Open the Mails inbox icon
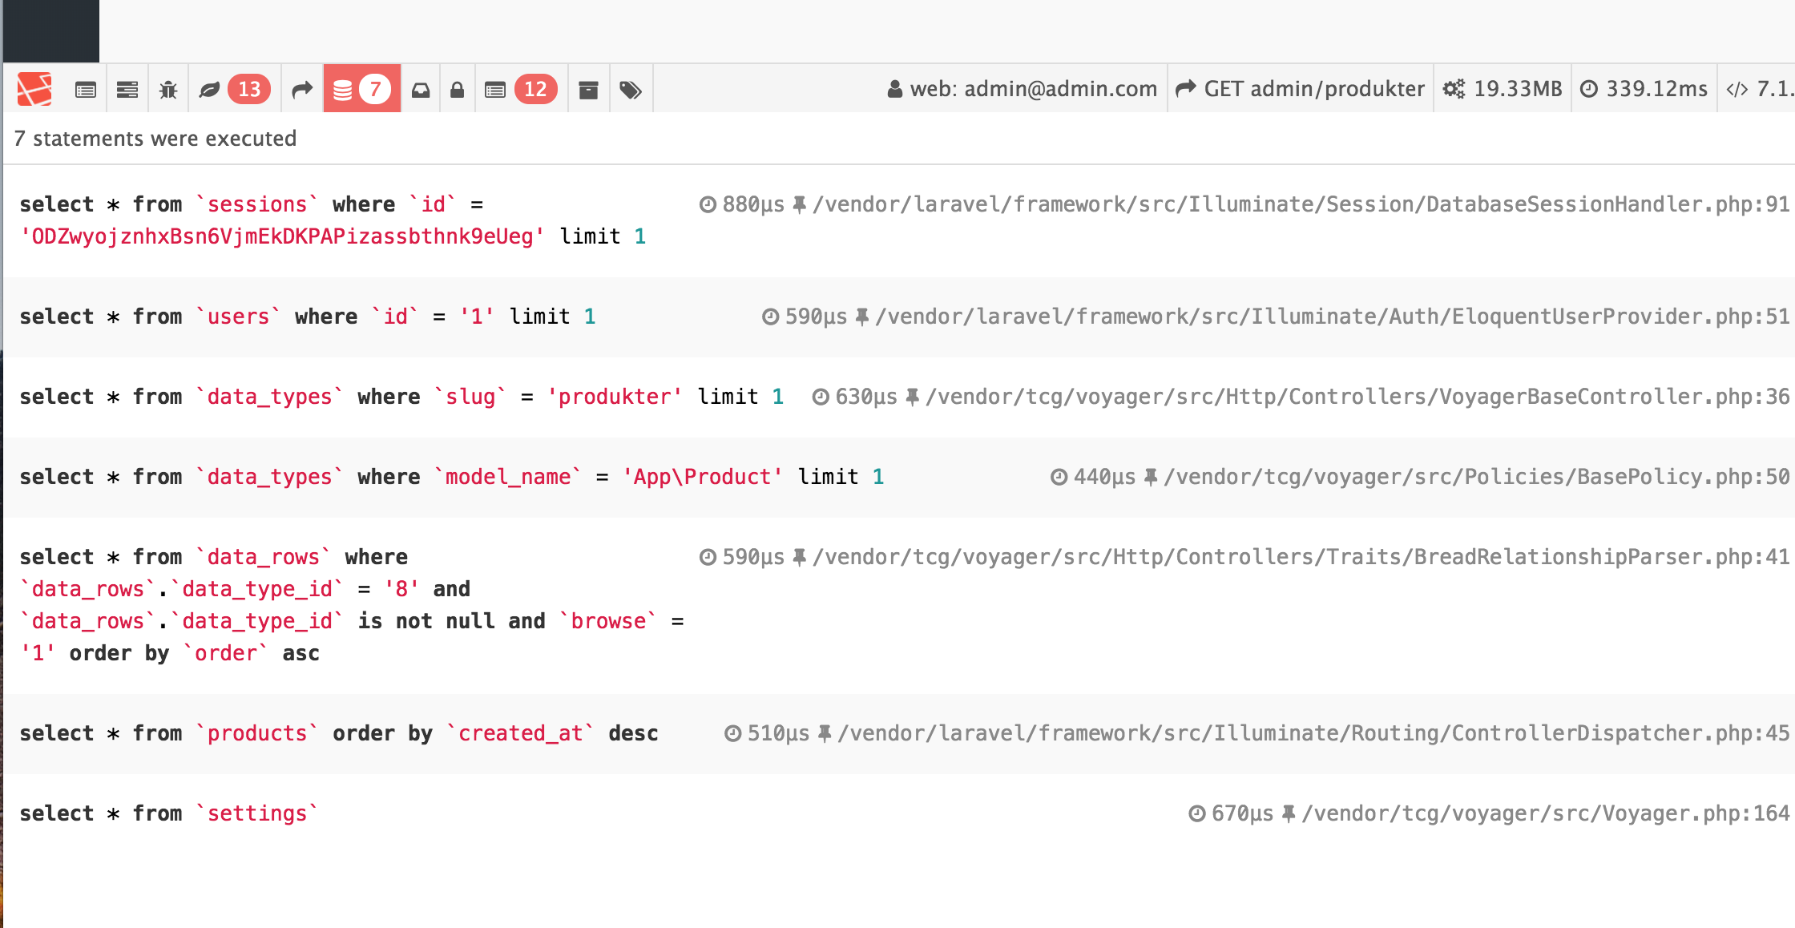The width and height of the screenshot is (1795, 928). coord(421,88)
